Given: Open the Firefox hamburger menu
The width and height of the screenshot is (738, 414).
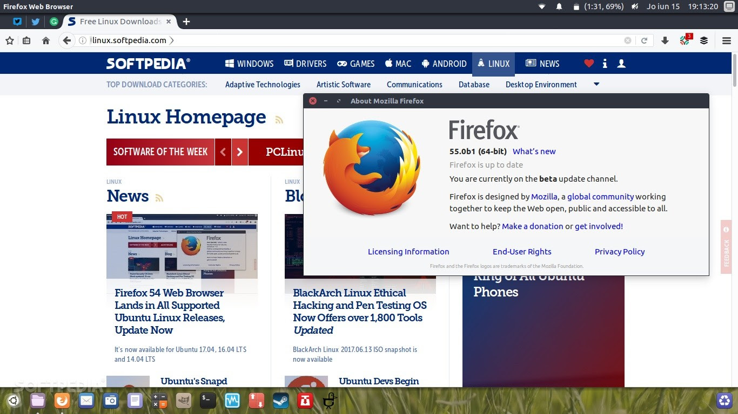Looking at the screenshot, I should 727,40.
